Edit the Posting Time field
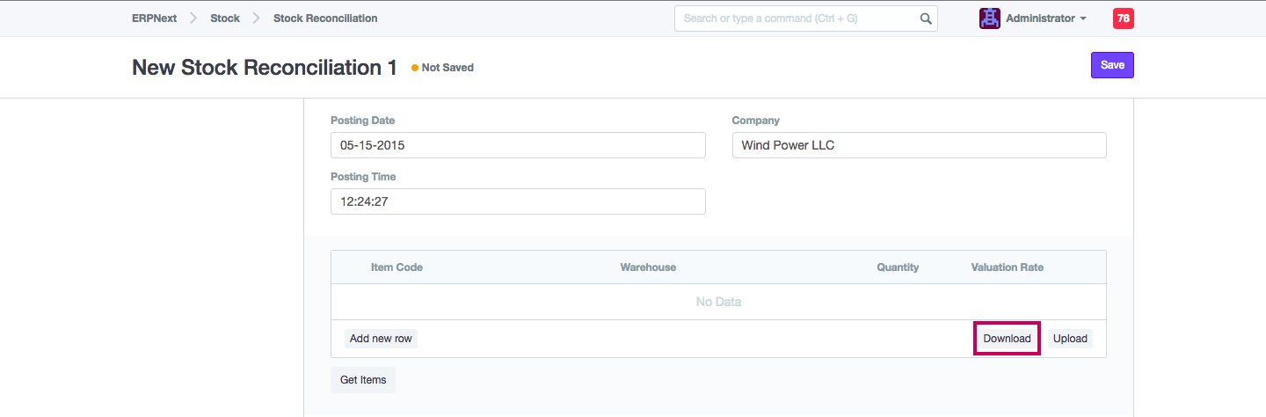Image resolution: width=1266 pixels, height=417 pixels. click(518, 201)
